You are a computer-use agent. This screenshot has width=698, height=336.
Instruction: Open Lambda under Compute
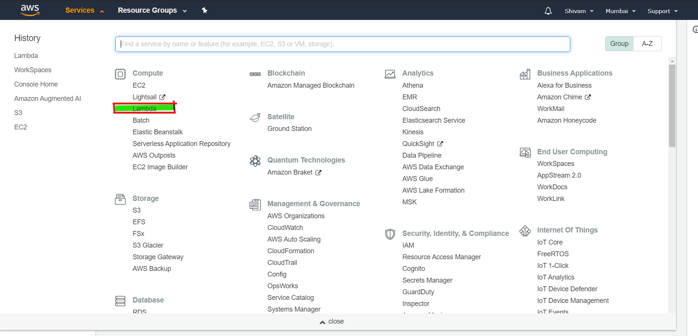tap(144, 109)
